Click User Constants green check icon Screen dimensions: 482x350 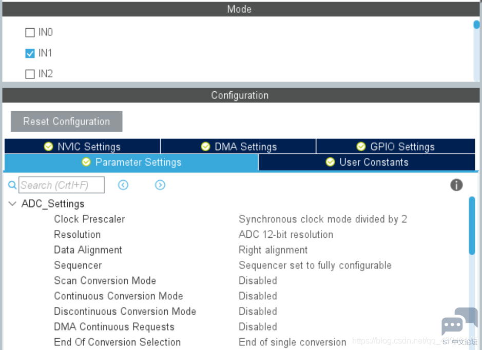pos(330,162)
